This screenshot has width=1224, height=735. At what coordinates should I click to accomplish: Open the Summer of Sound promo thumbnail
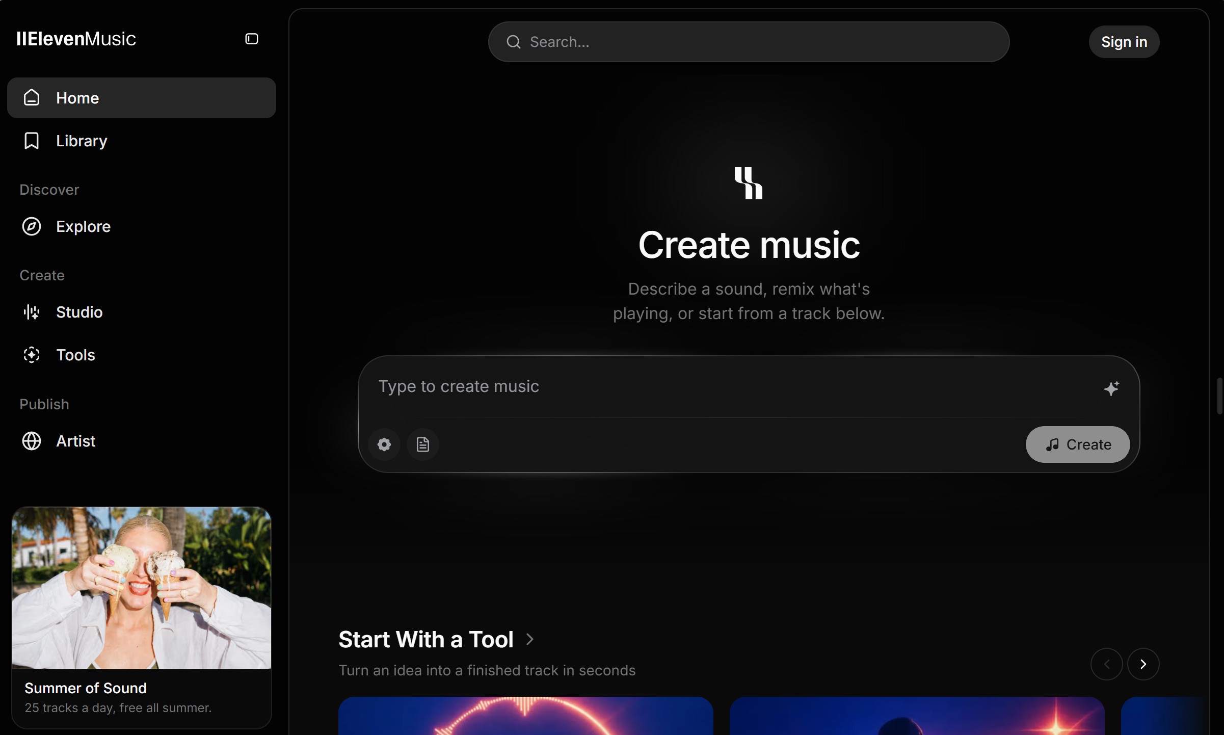coord(142,588)
